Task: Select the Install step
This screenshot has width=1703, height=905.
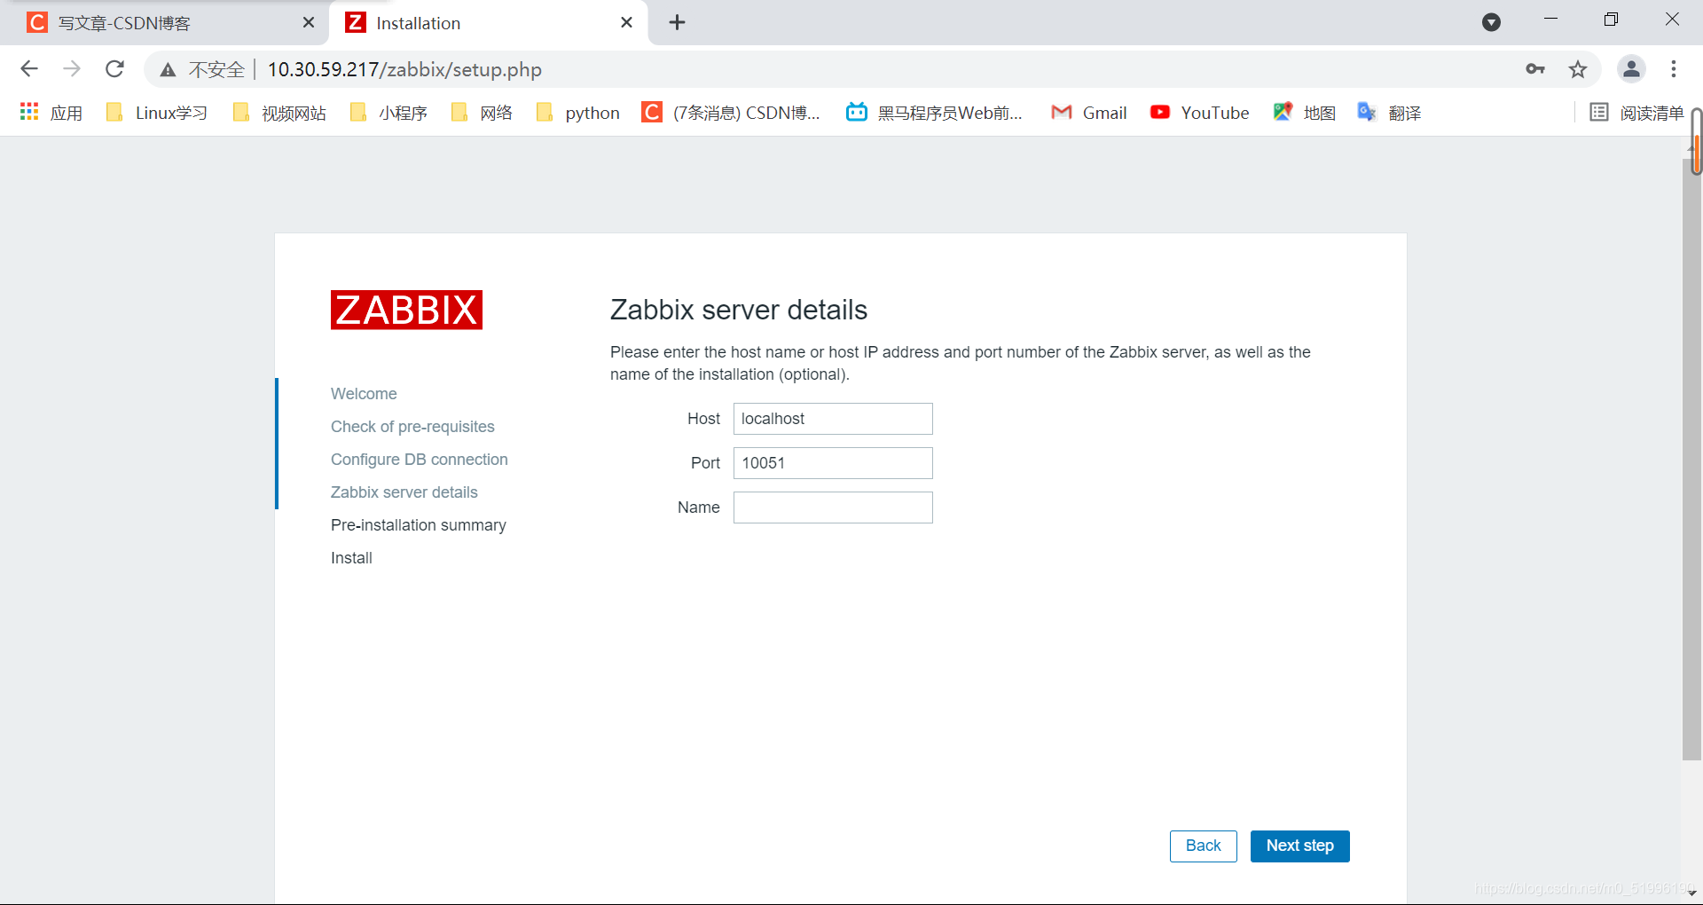Action: [351, 558]
